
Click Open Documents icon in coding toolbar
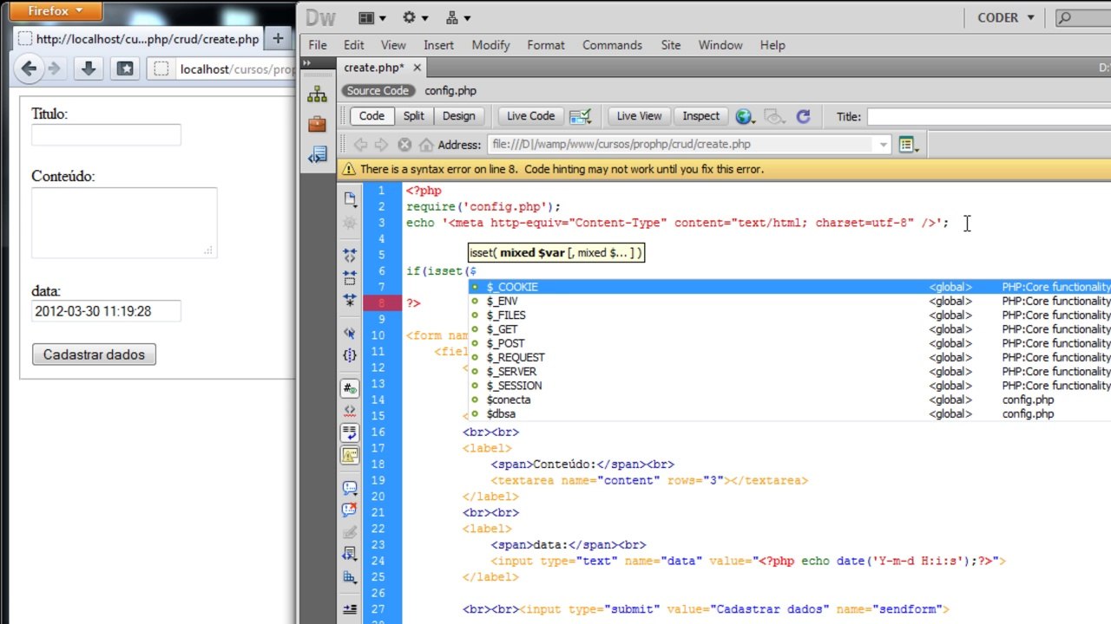click(x=350, y=198)
